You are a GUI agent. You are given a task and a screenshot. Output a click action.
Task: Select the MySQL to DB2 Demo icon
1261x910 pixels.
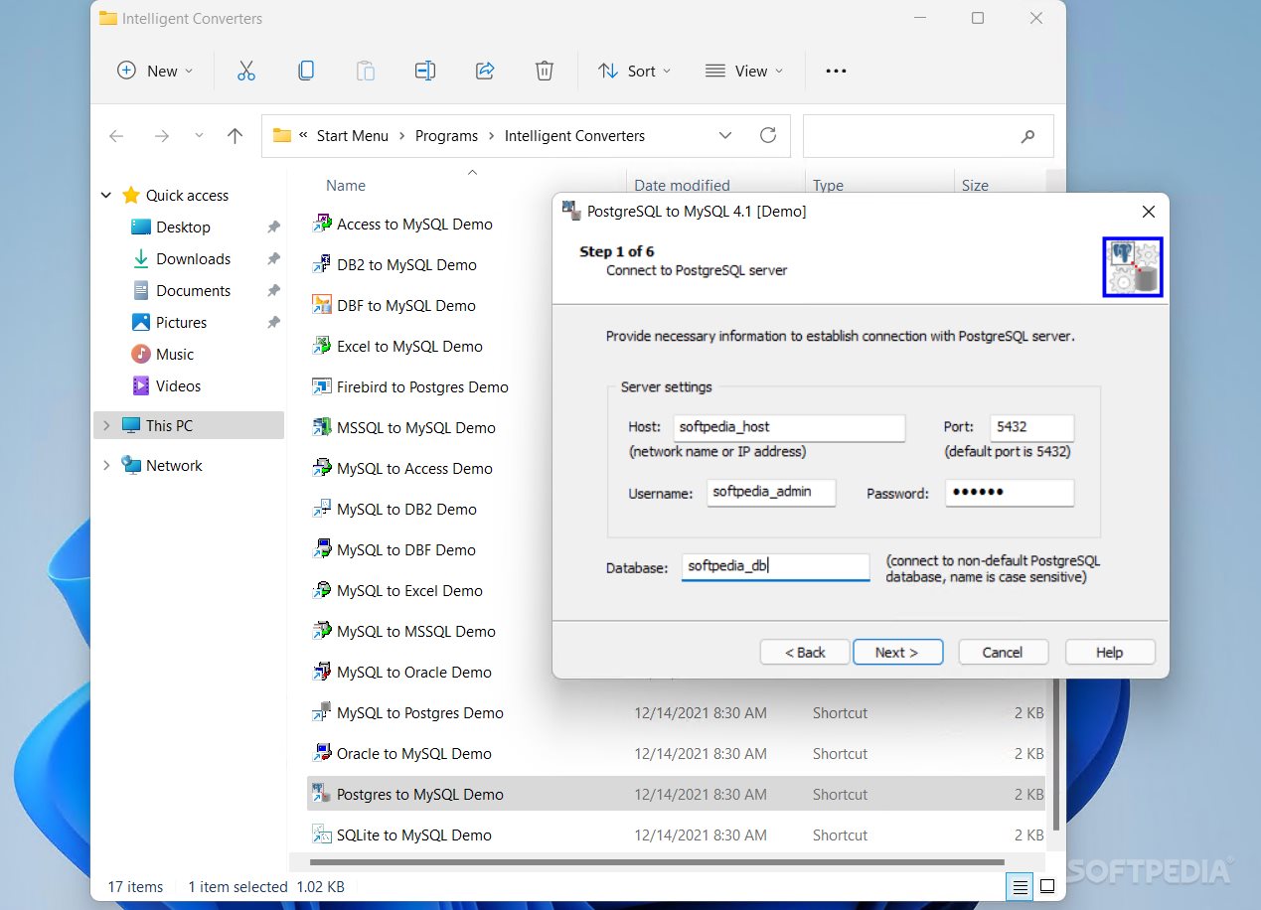tap(322, 509)
